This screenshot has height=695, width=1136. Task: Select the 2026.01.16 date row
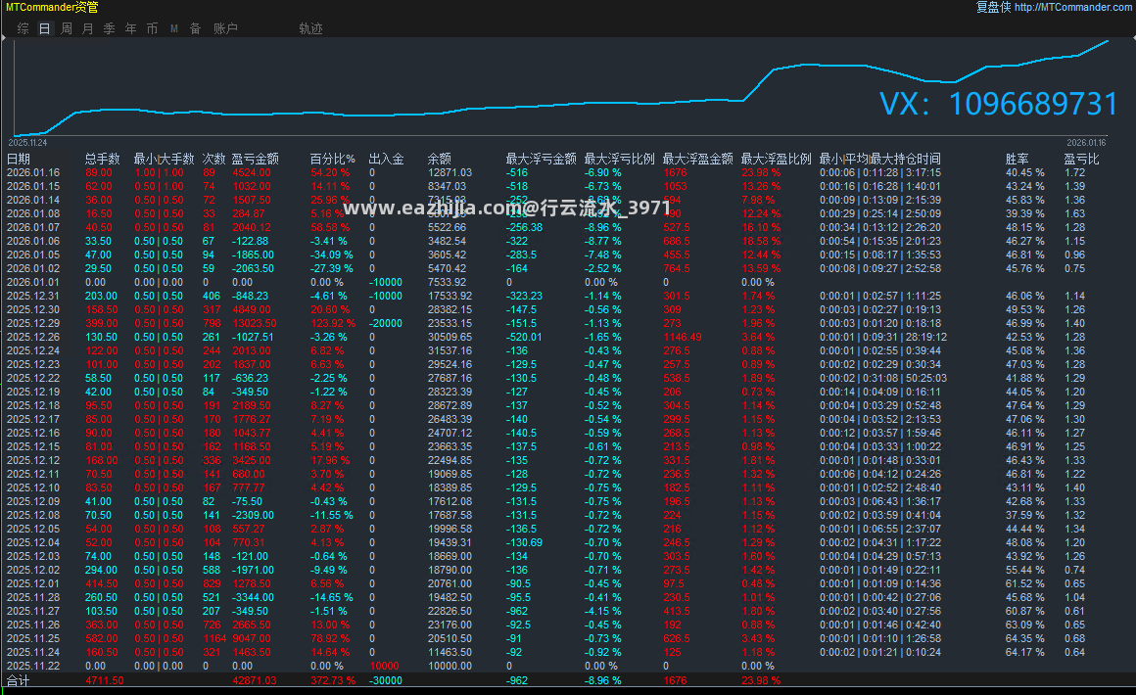click(x=568, y=172)
